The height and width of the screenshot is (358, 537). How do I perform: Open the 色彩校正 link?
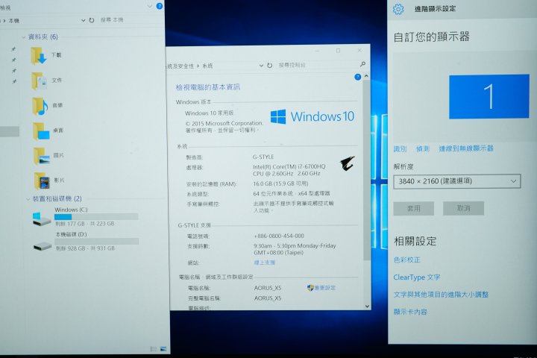pyautogui.click(x=406, y=260)
